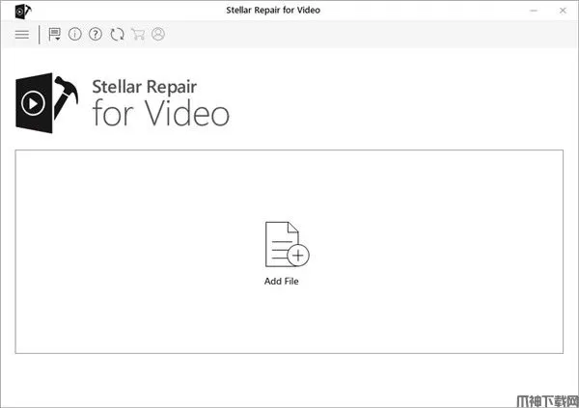Click the blank toolbar area beside account icon

tap(370, 35)
